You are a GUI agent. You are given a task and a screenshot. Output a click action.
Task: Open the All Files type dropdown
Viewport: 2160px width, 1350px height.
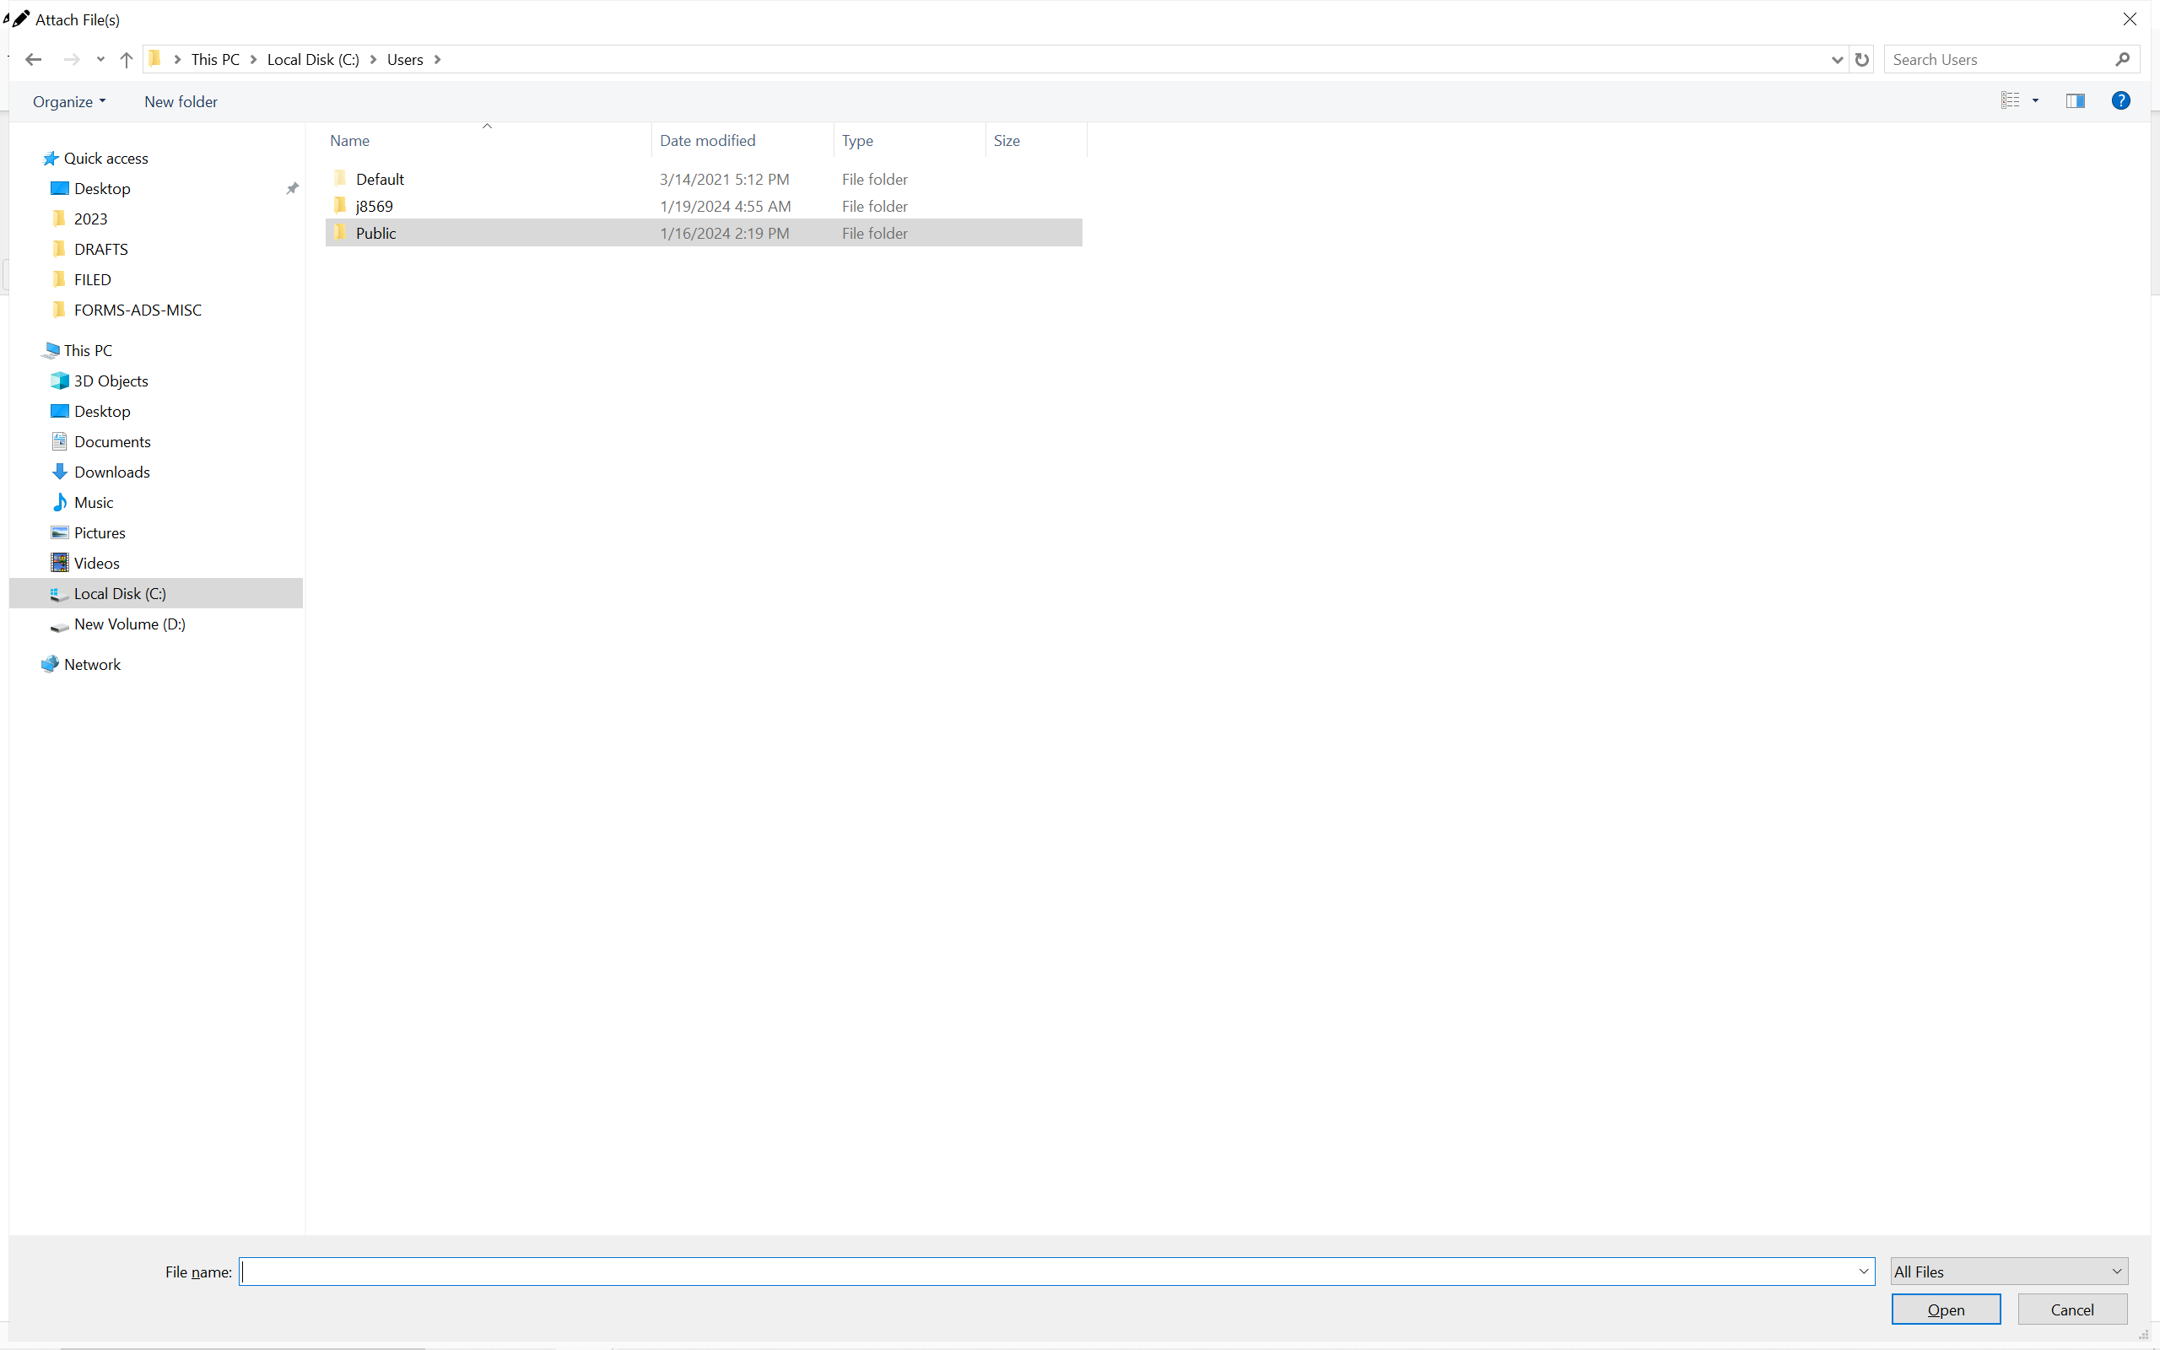2008,1272
